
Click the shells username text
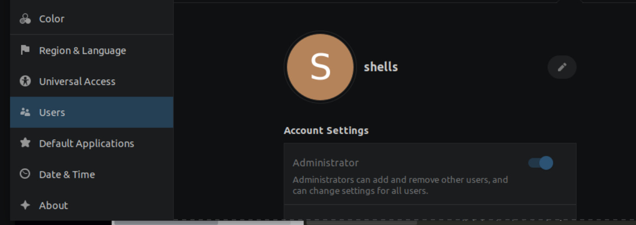(381, 67)
